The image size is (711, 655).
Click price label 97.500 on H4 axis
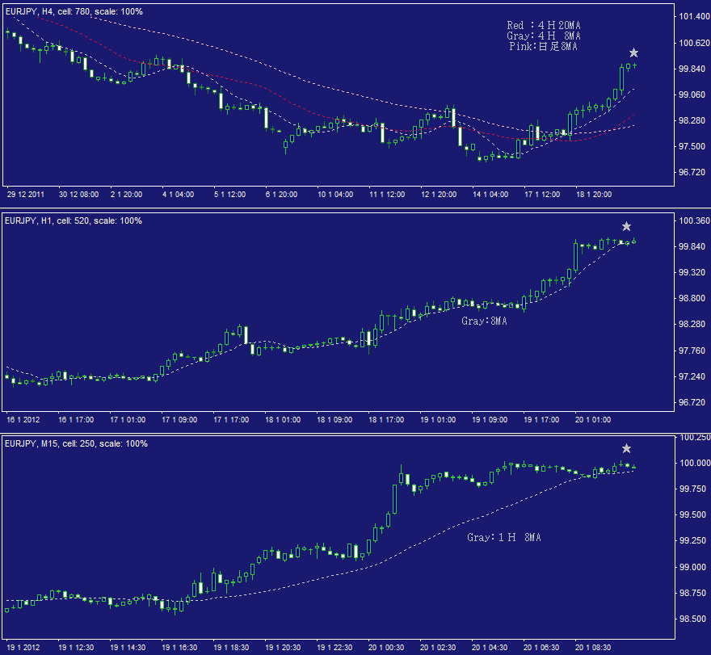pos(692,146)
